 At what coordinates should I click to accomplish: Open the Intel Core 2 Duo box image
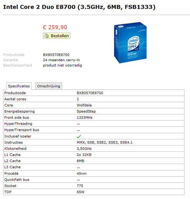(x=130, y=43)
